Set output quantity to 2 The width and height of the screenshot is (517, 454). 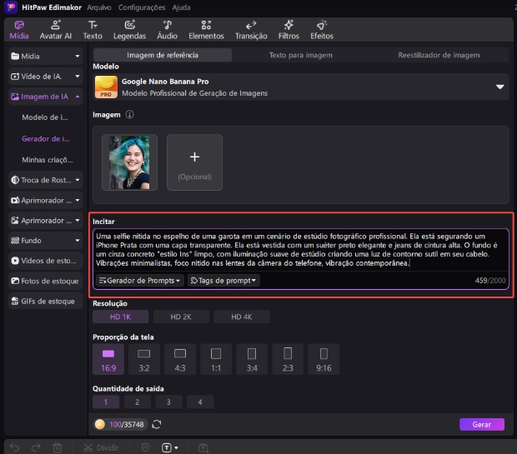[x=138, y=402]
